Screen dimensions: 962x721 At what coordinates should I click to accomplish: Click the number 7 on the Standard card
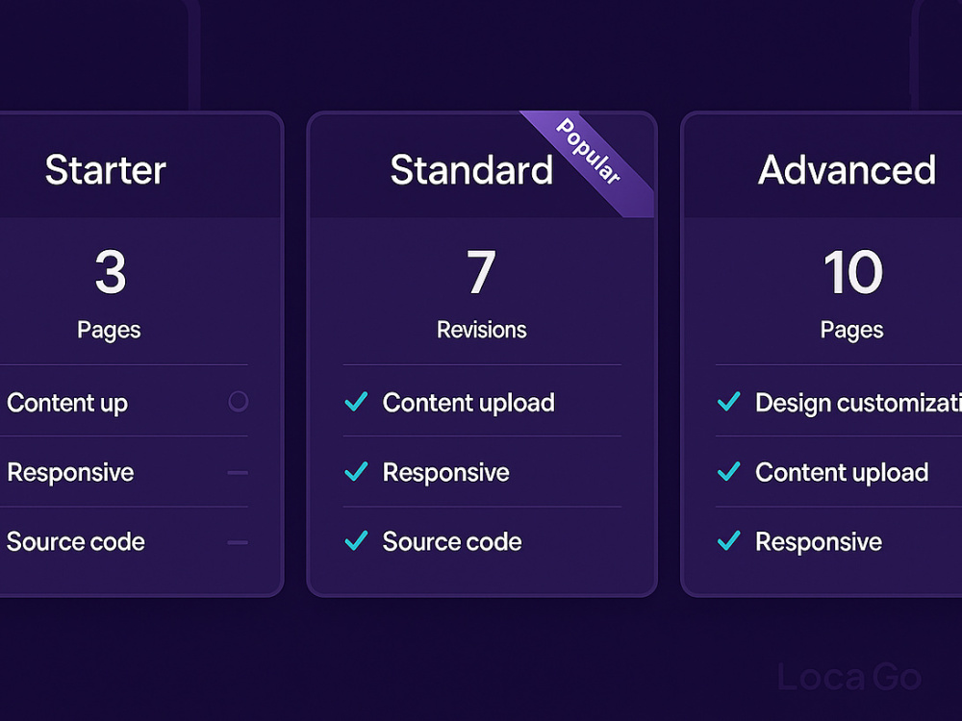pos(481,272)
